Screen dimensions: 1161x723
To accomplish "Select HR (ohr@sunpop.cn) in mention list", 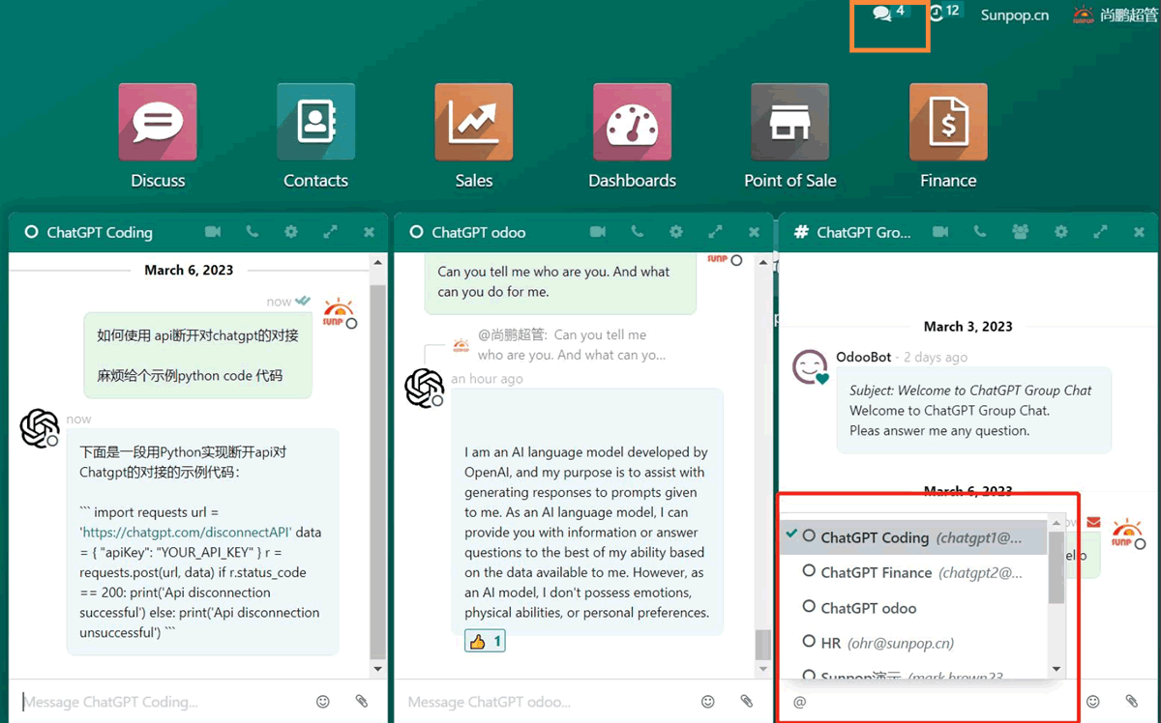I will pos(913,643).
